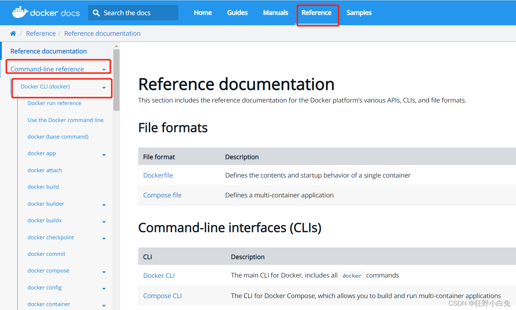Select Reference documentation in the sidebar
The image size is (516, 310).
pos(49,51)
